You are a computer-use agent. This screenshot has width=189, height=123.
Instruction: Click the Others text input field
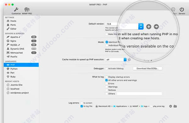(x=139, y=94)
